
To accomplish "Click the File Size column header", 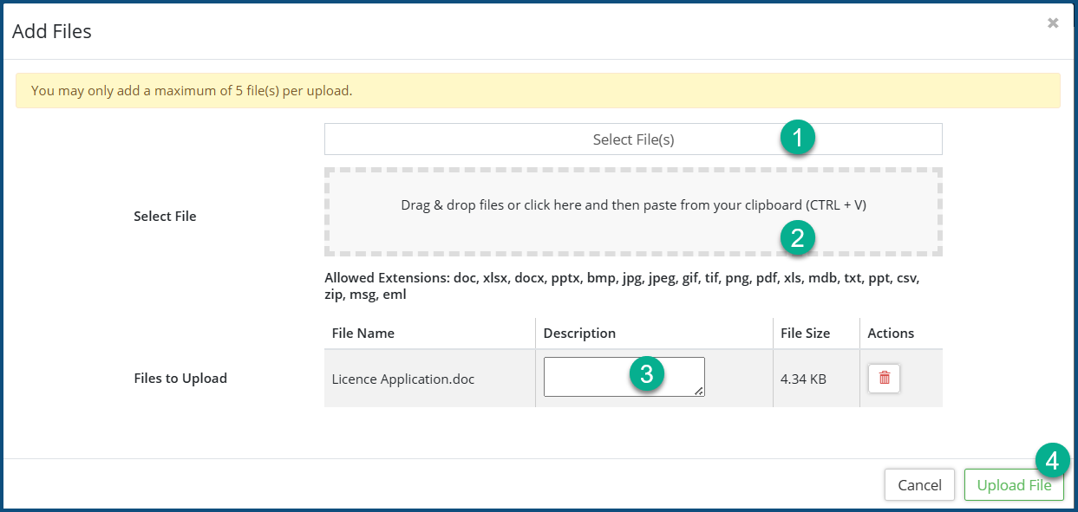I will point(805,334).
